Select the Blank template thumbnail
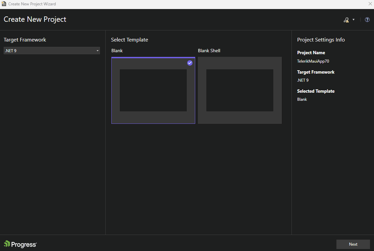The width and height of the screenshot is (374, 251). click(x=153, y=90)
